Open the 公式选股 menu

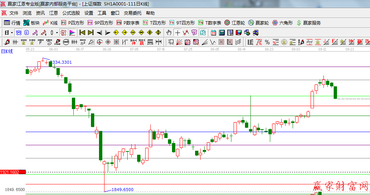71,13
